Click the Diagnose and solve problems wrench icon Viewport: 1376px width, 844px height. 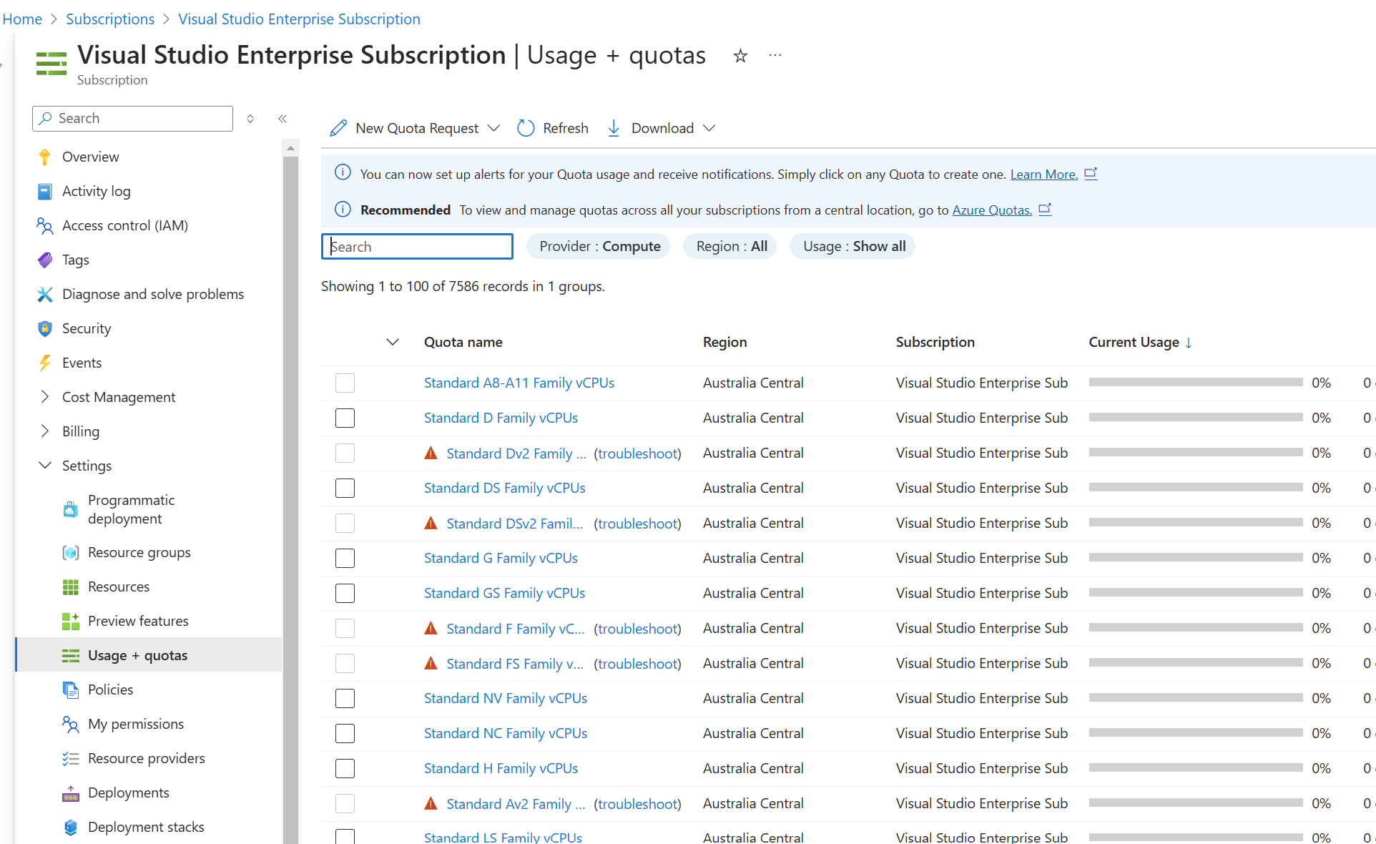44,294
